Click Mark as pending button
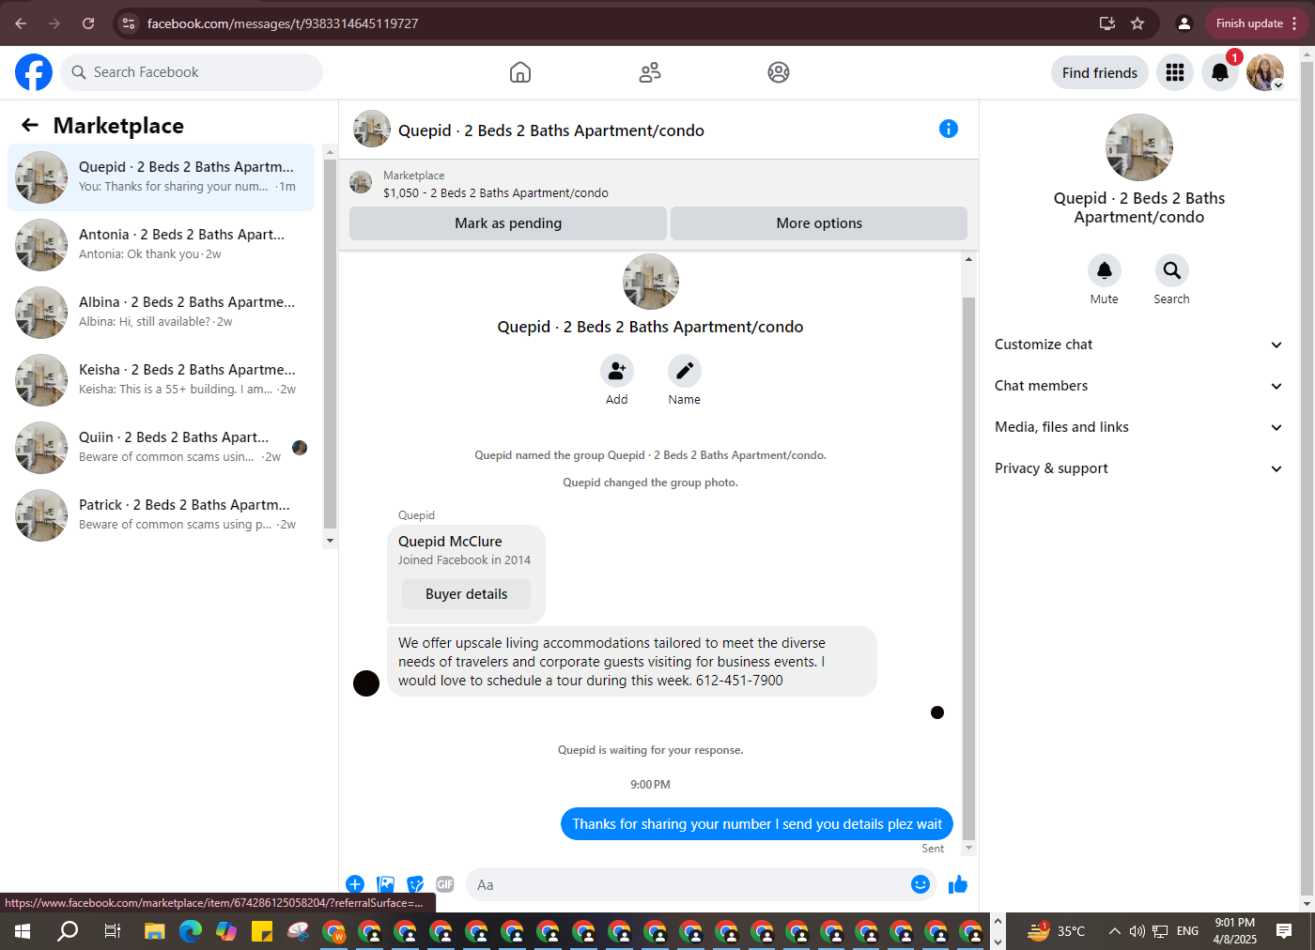The width and height of the screenshot is (1315, 950). (508, 223)
